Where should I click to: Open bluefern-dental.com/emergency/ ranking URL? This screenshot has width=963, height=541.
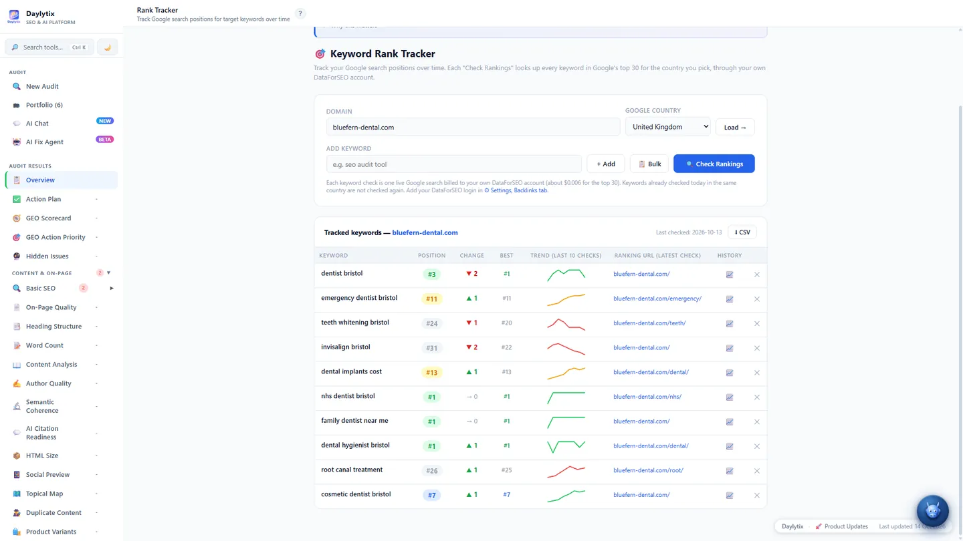click(x=657, y=299)
